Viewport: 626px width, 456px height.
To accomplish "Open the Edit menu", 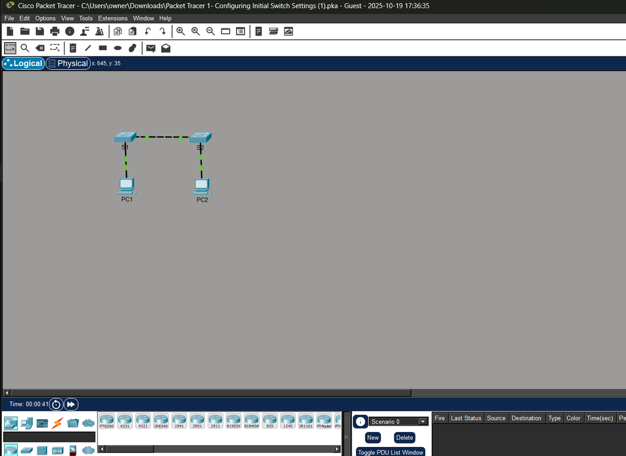I will (x=25, y=18).
